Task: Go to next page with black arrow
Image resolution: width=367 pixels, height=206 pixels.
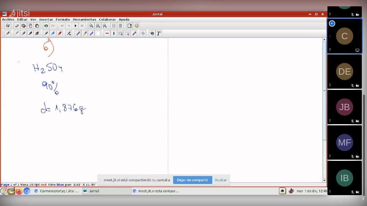Action: point(75,26)
